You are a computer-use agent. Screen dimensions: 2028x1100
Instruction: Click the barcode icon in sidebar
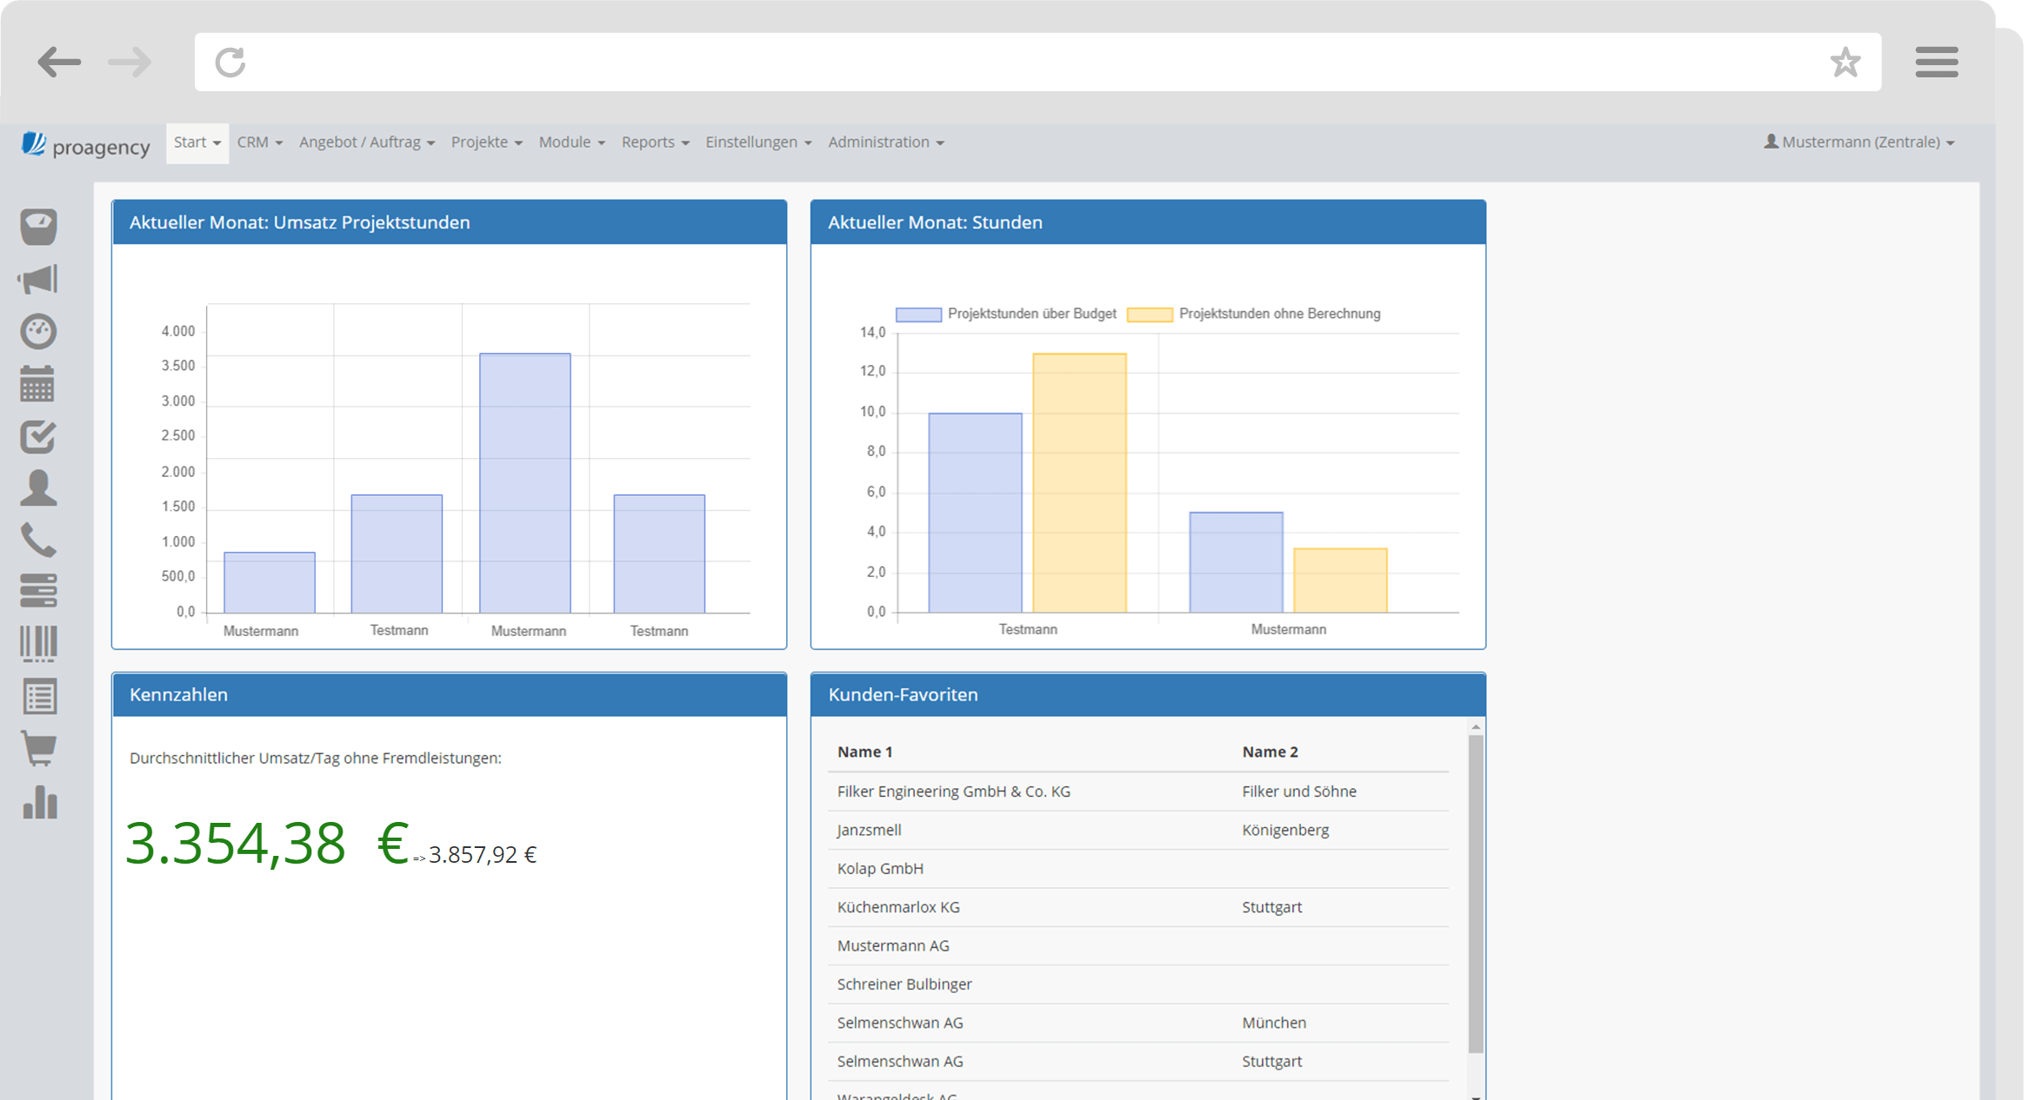tap(37, 644)
